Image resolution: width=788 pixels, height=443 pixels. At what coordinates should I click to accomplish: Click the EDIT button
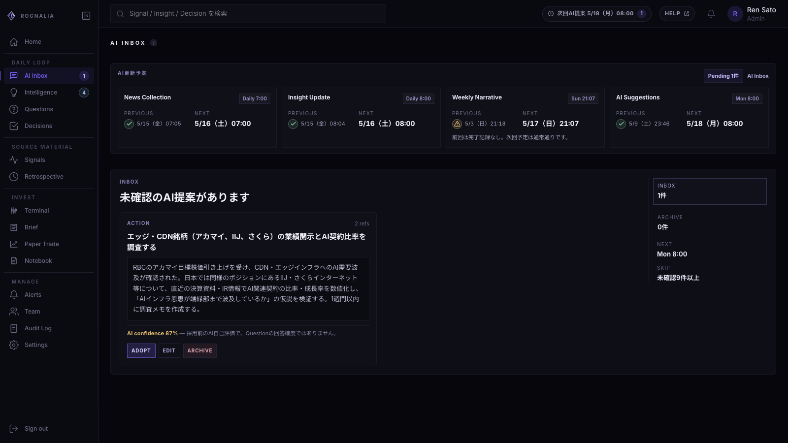coord(169,350)
